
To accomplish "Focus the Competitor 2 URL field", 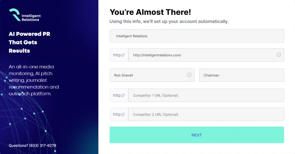I will pyautogui.click(x=206, y=114).
